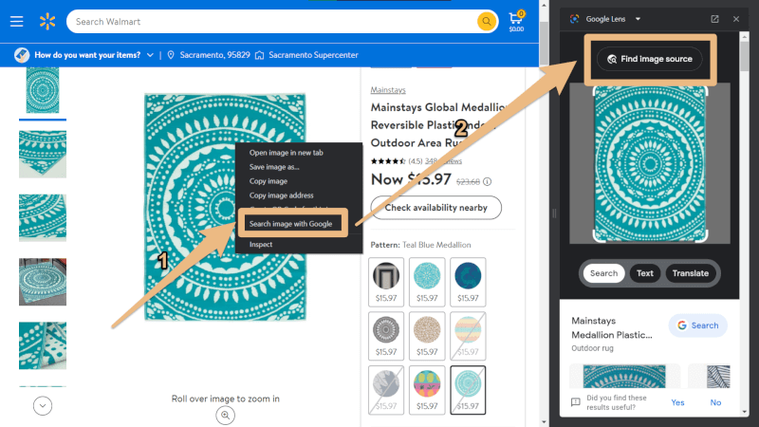Open the shopping cart icon

click(x=516, y=21)
